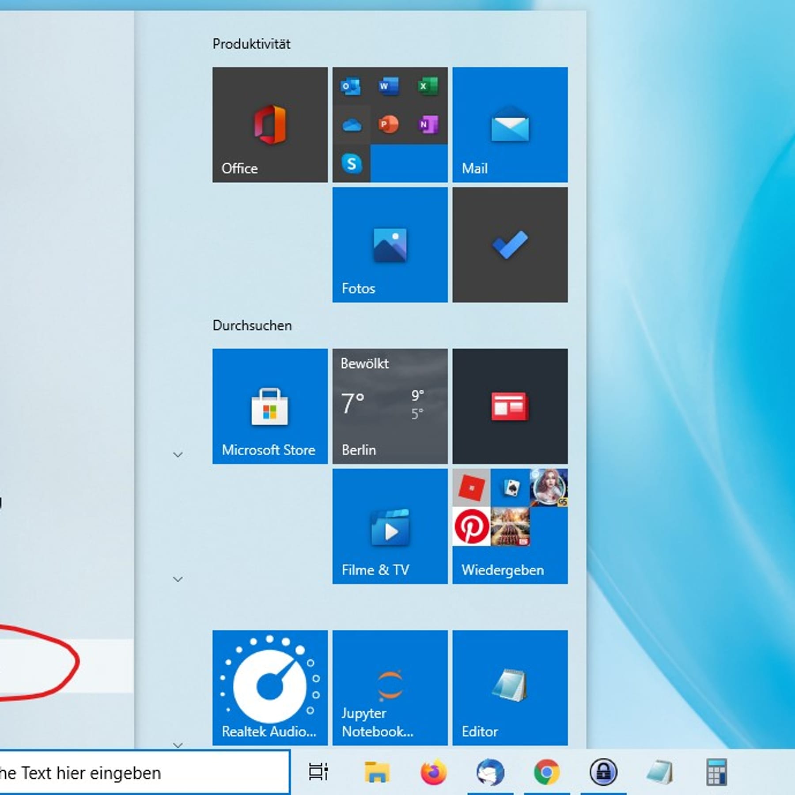Expand the chevron near the search box
The height and width of the screenshot is (795, 795).
[x=178, y=745]
